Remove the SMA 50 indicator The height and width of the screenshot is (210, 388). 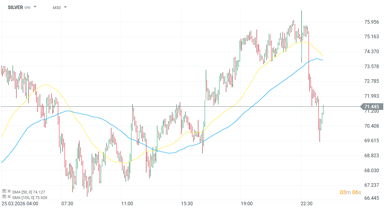(9, 191)
